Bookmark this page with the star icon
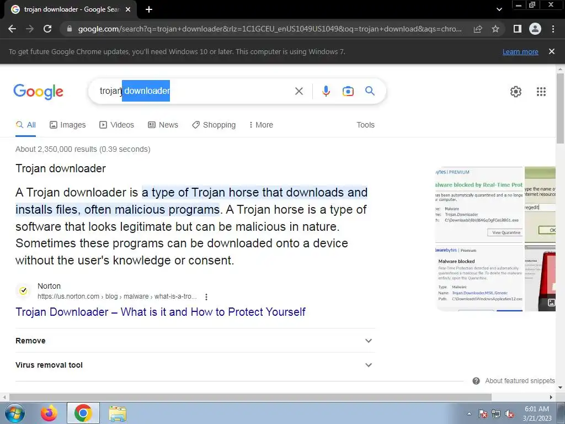This screenshot has height=424, width=565. click(x=495, y=29)
